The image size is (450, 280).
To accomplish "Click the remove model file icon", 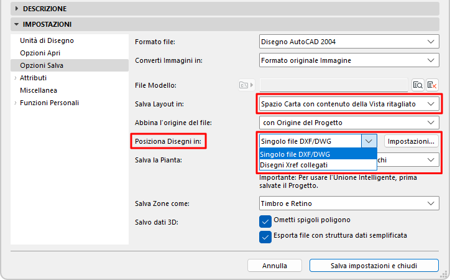I will (433, 85).
